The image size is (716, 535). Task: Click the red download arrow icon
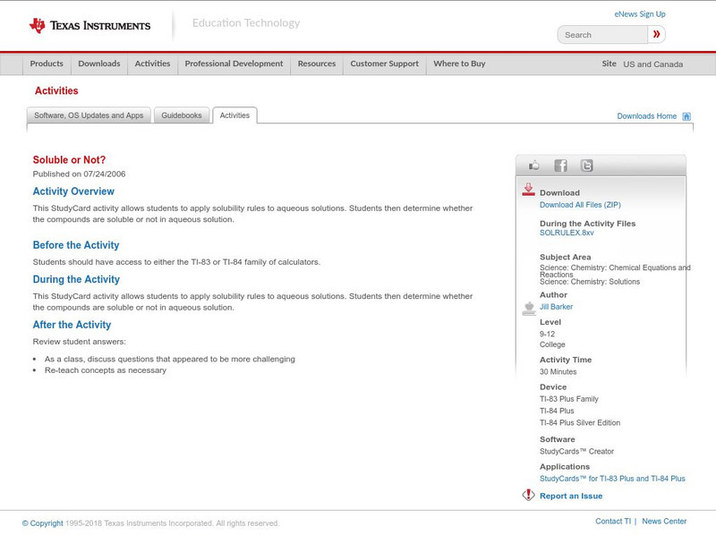tap(528, 189)
